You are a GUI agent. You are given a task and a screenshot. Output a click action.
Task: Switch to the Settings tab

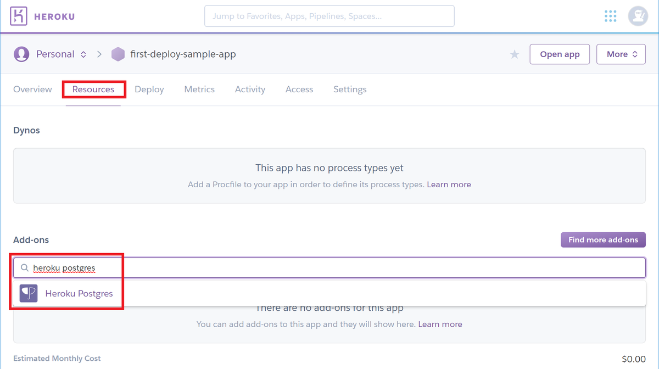[350, 90]
